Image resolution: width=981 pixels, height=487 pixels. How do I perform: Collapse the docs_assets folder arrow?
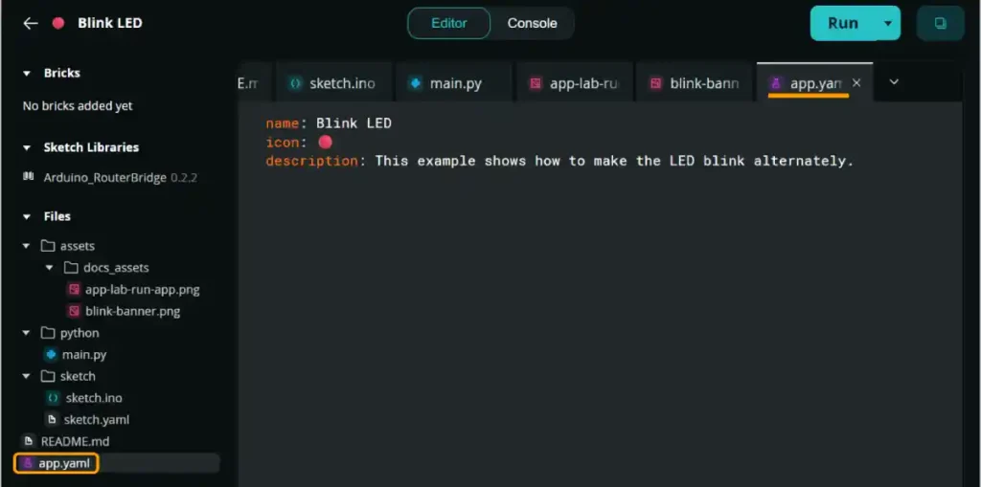tap(50, 268)
